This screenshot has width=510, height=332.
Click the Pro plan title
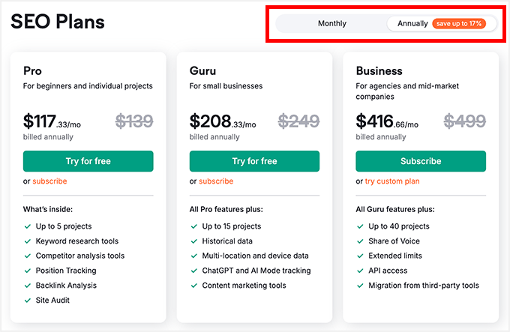pos(32,71)
